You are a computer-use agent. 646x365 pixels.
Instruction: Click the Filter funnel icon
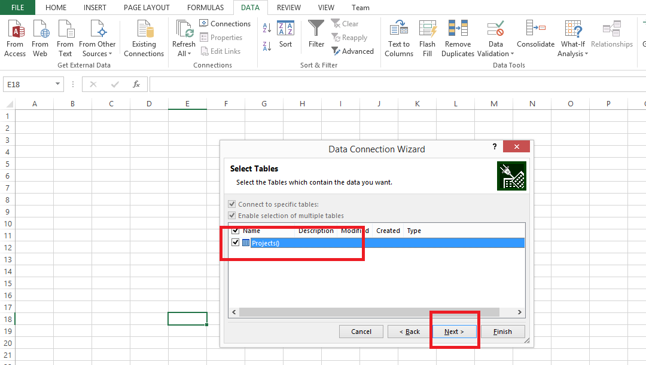click(316, 29)
